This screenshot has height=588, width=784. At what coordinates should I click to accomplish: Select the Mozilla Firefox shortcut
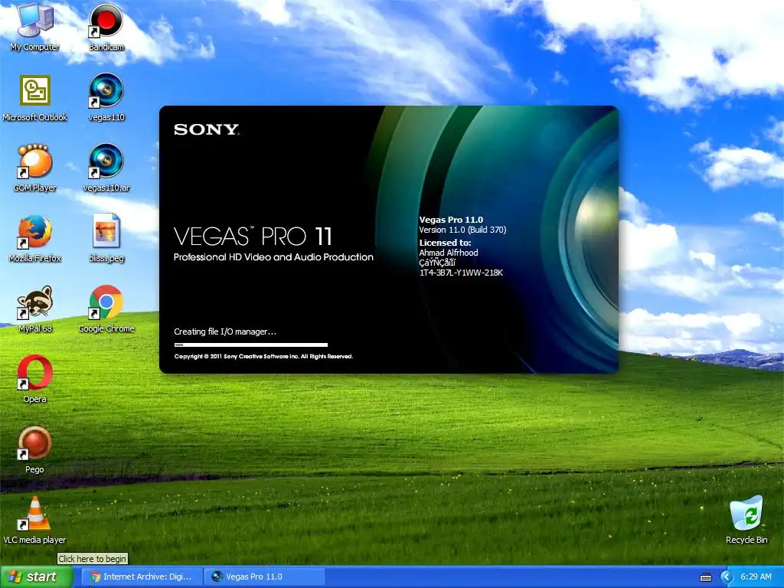point(34,239)
